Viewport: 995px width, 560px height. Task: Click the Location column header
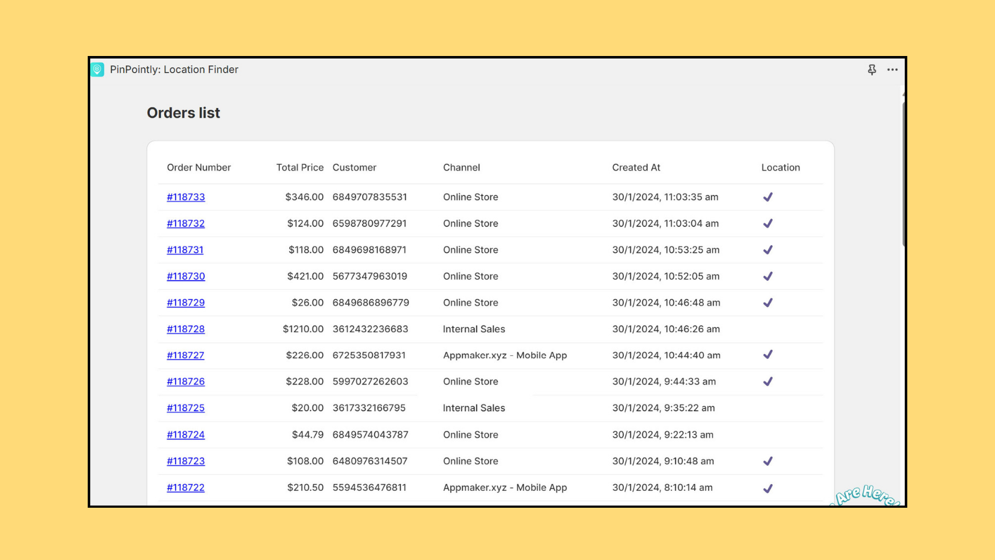point(780,167)
